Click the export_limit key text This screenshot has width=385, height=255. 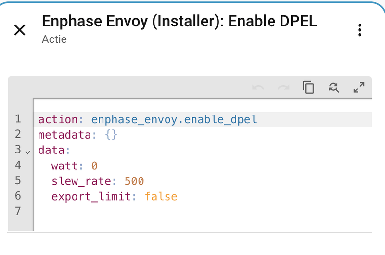[x=91, y=197]
